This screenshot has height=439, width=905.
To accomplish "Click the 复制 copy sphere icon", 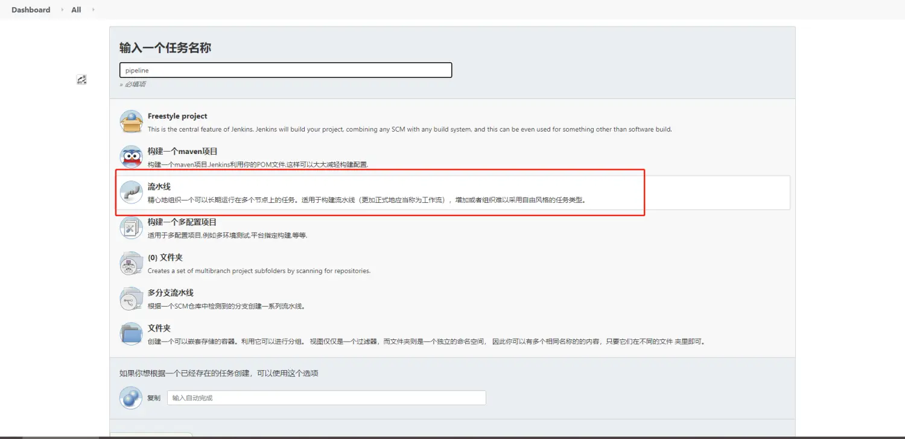I will pyautogui.click(x=131, y=398).
